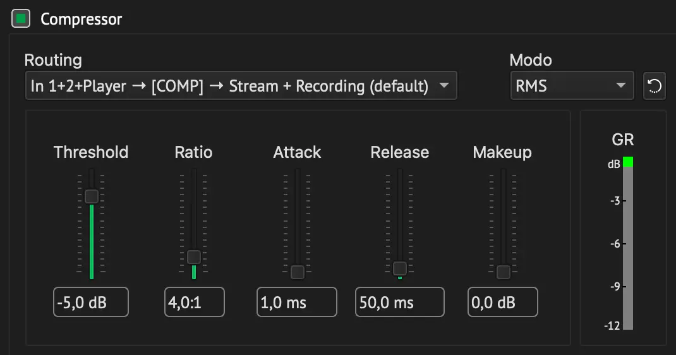The height and width of the screenshot is (355, 676).
Task: Click the Threshold value field -5,0 dB
Action: pos(91,302)
